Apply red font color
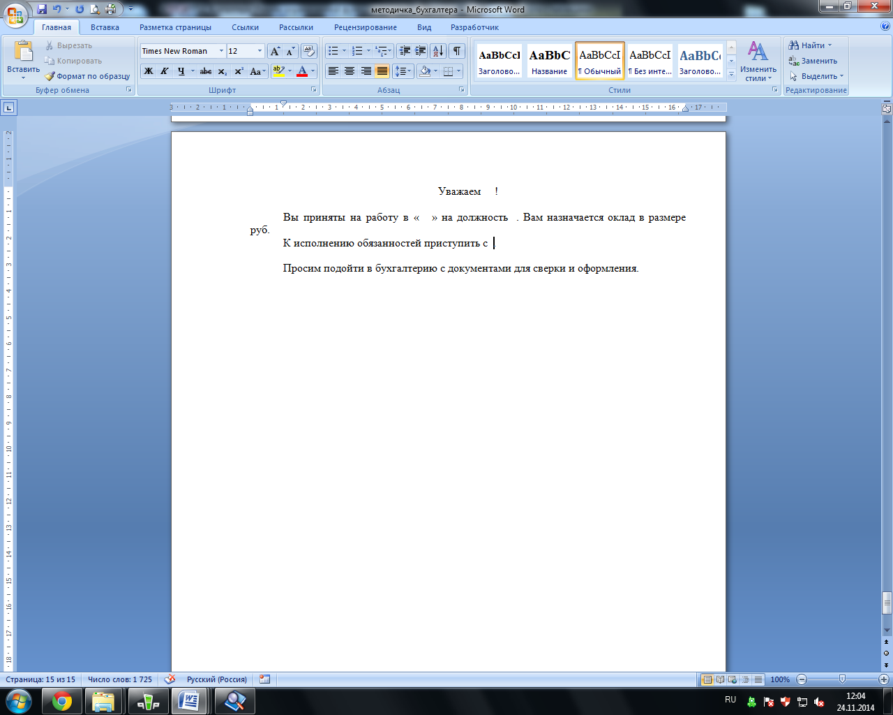Viewport: 893px width, 715px height. [x=302, y=71]
